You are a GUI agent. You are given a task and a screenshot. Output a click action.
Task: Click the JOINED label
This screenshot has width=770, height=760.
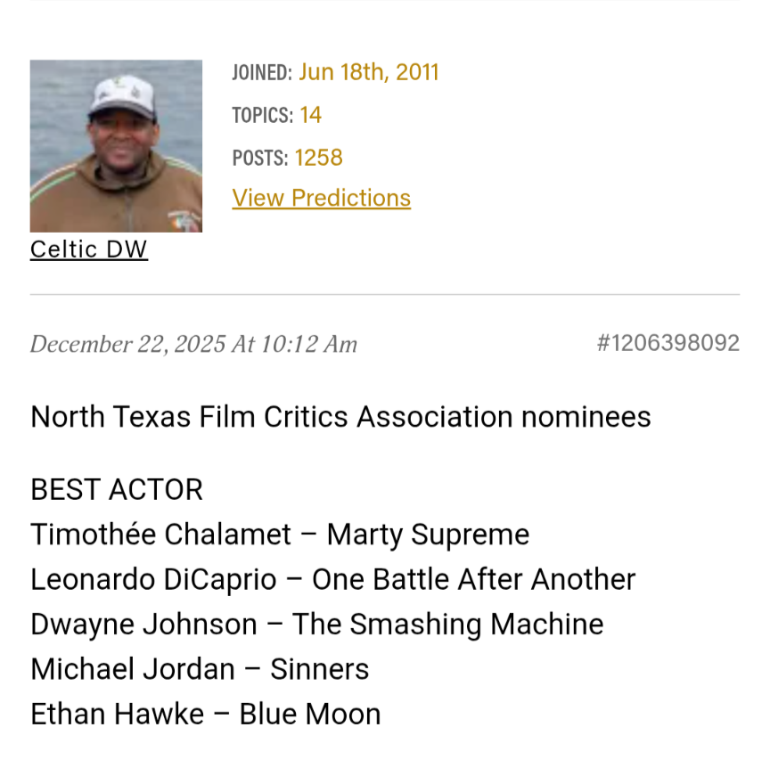(261, 73)
